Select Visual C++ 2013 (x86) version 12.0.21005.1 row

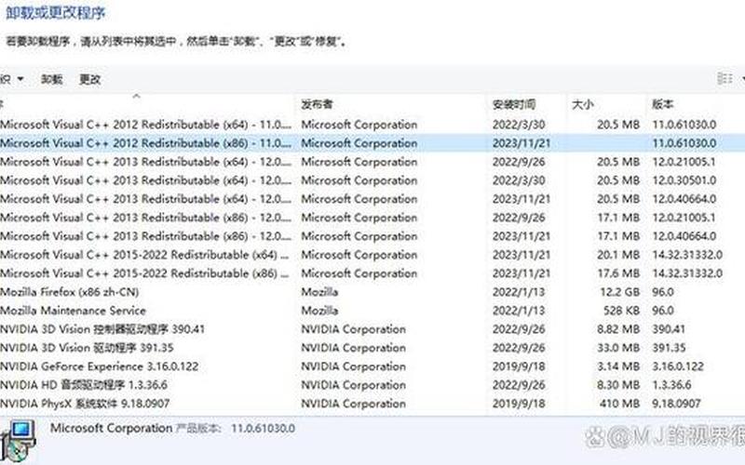pos(372,218)
